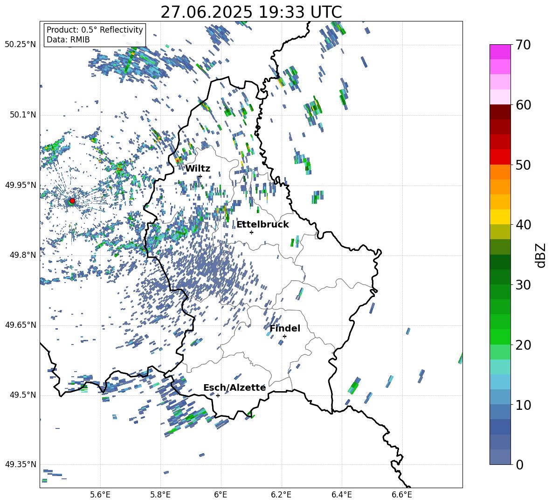Click the 10 value on the colorbar

coord(523,405)
